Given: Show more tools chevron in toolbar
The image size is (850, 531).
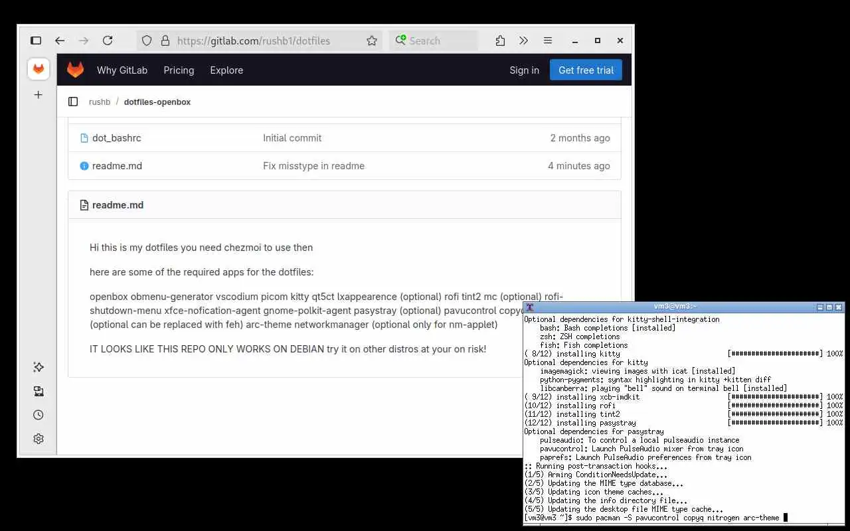Looking at the screenshot, I should click(524, 40).
